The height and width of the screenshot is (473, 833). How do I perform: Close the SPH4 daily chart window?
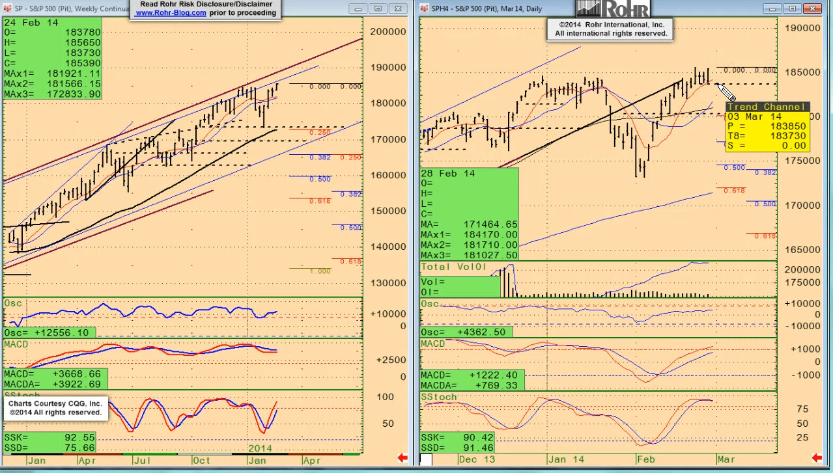point(812,8)
